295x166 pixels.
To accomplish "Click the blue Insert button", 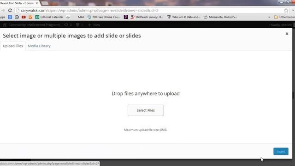I will coord(281,151).
